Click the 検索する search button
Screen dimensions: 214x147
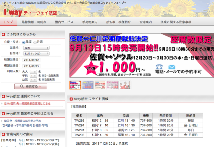coord(31,86)
